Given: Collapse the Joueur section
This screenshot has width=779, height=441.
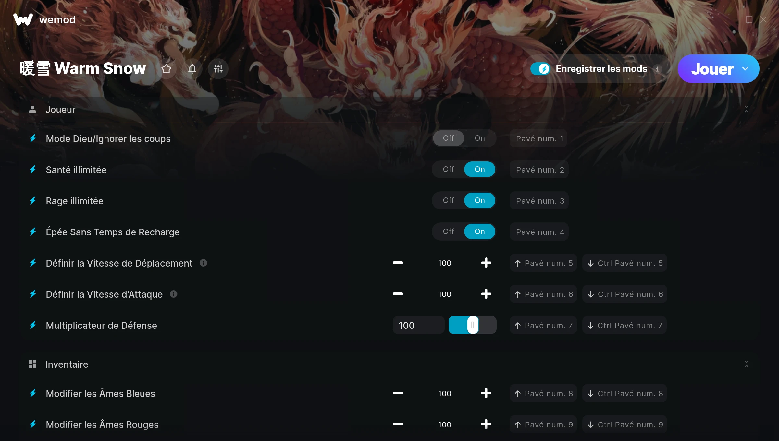Looking at the screenshot, I should point(747,109).
